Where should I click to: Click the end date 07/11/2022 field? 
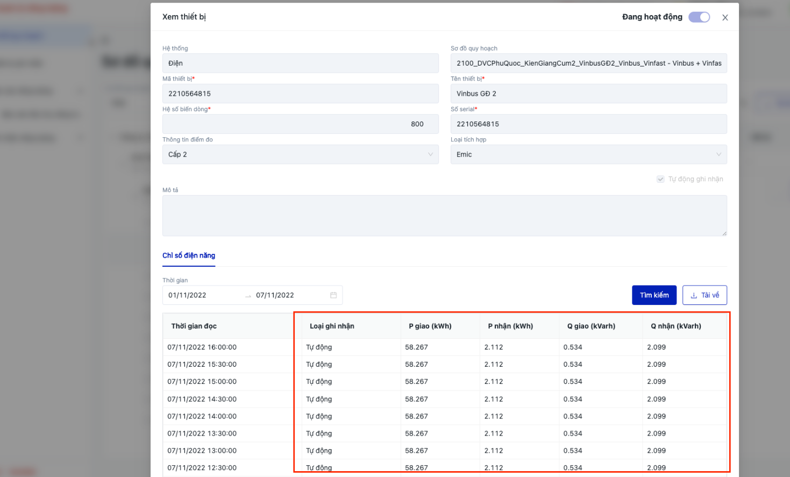click(288, 295)
